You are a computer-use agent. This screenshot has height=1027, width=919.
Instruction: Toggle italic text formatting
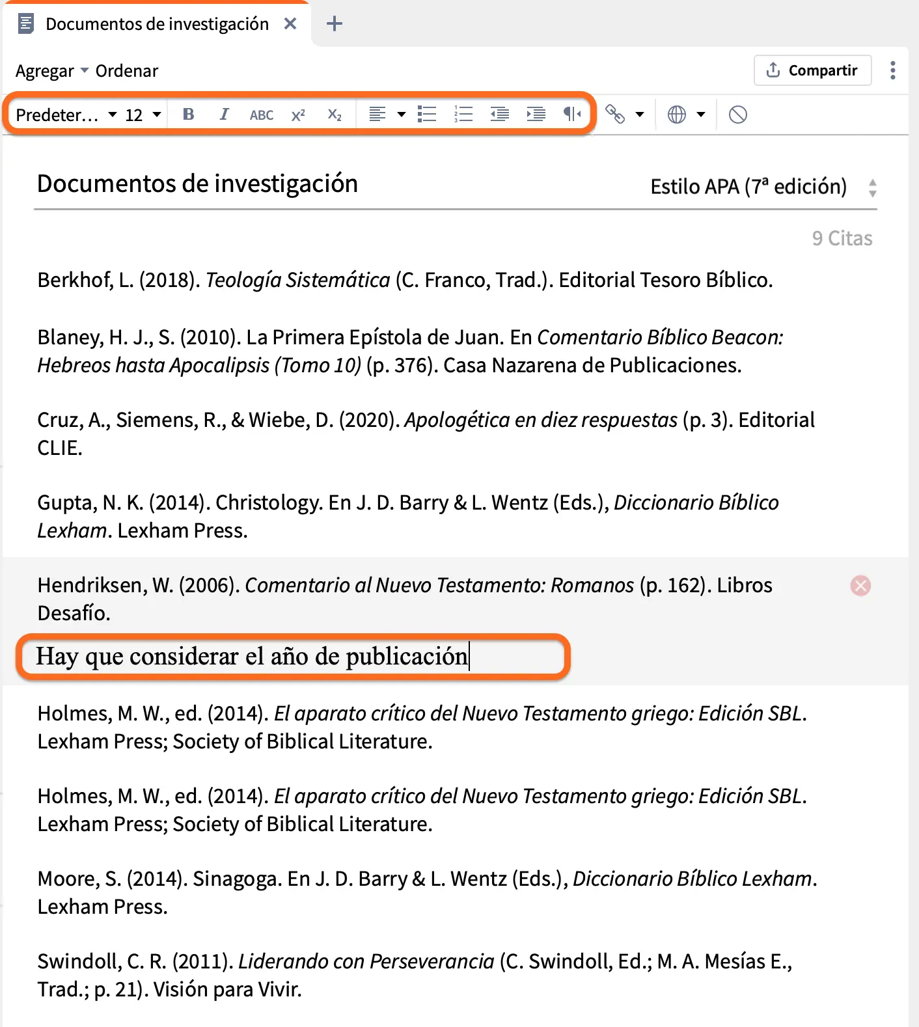[x=224, y=115]
